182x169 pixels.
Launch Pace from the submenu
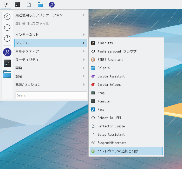[126, 109]
